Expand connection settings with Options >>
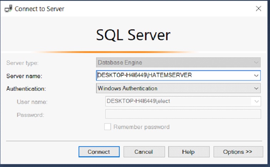The height and width of the screenshot is (167, 270). 238,152
